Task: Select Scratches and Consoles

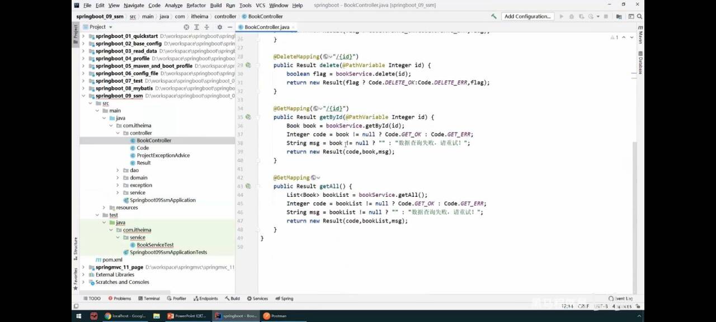Action: (122, 282)
